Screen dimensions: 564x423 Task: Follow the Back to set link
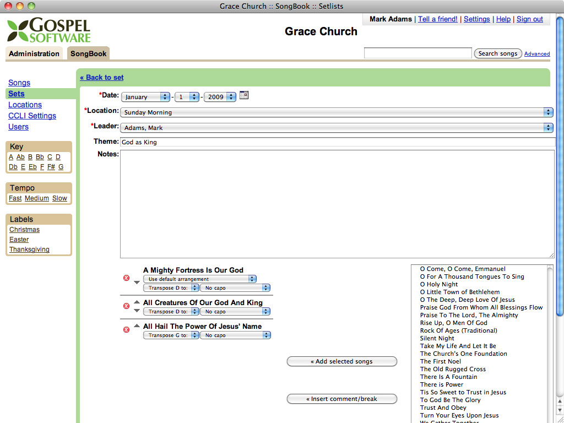[x=102, y=77]
